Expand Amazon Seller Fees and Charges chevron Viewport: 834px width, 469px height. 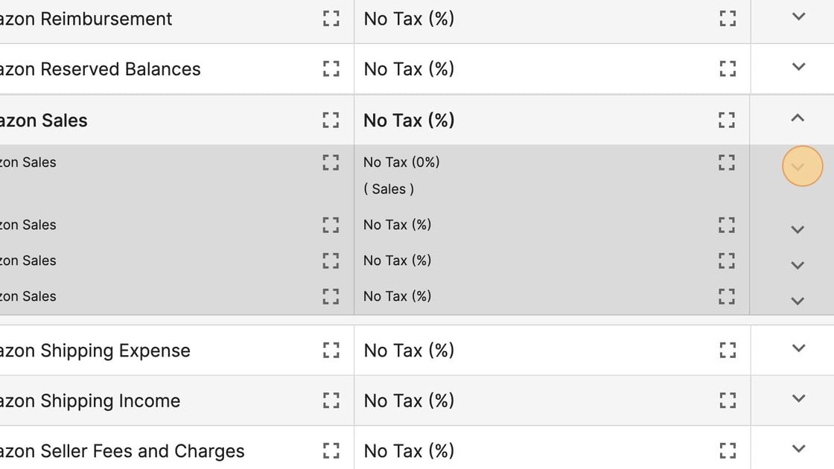pos(798,448)
